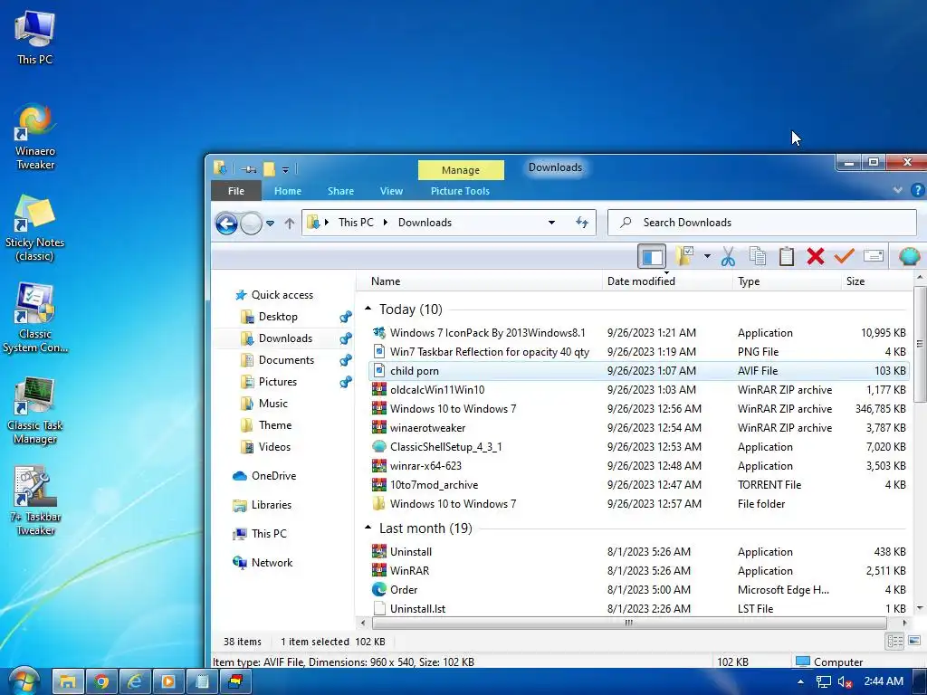The image size is (927, 695).
Task: Click the Copy icon in Explorer toolbar
Action: [x=757, y=256]
